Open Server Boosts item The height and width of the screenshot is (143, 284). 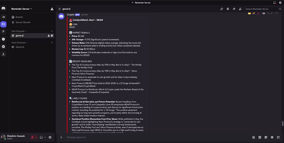tap(32, 22)
